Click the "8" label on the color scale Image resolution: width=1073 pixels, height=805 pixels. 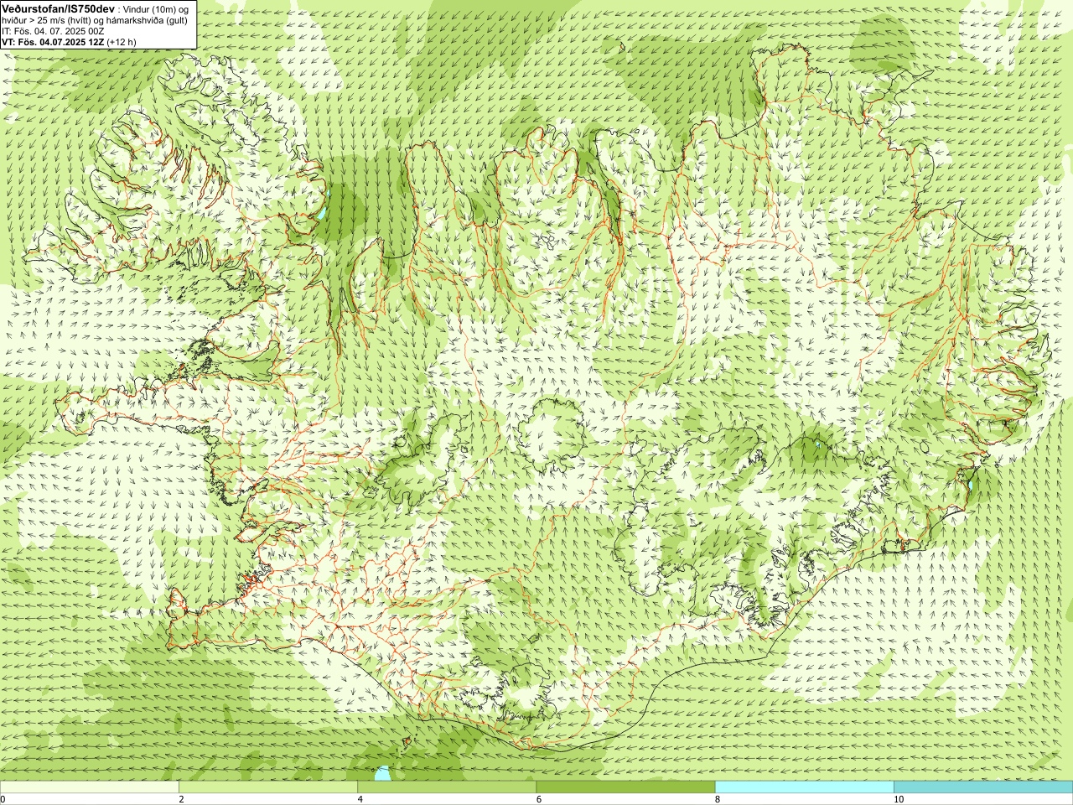pos(718,799)
